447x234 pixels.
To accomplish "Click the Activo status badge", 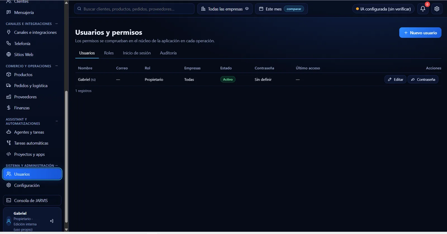I will (228, 79).
